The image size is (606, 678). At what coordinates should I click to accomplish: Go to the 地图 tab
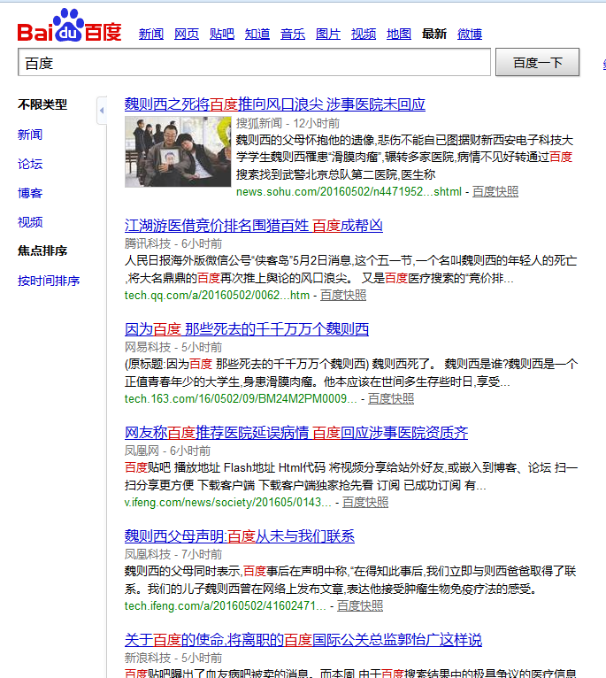pyautogui.click(x=398, y=34)
